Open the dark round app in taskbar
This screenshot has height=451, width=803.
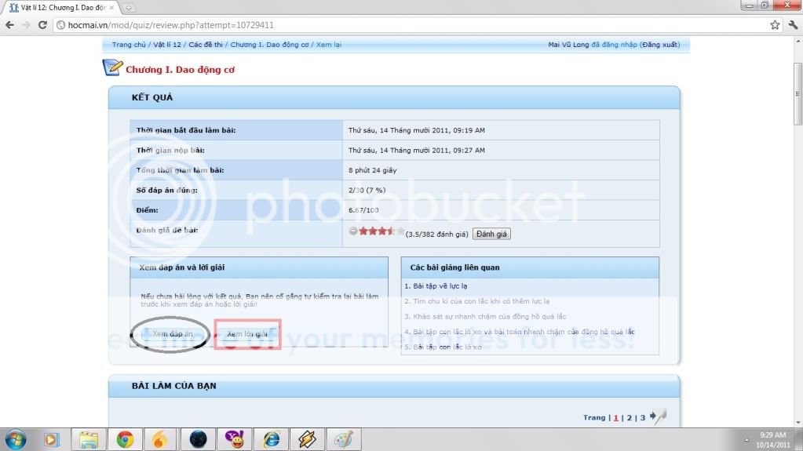[198, 440]
